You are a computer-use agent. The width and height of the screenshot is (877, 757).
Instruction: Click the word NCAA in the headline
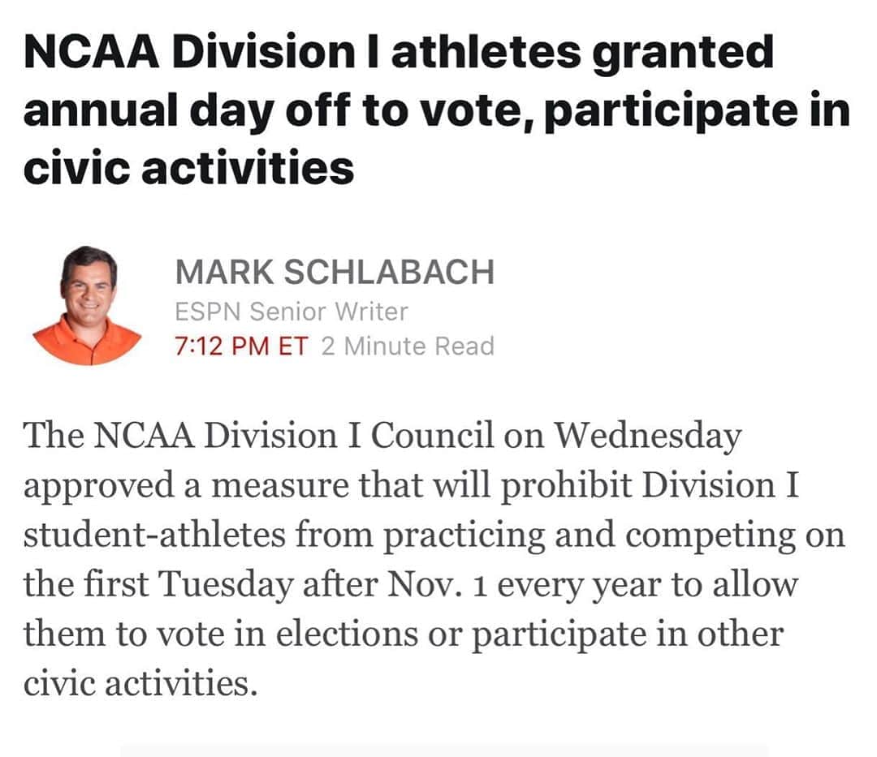click(x=91, y=52)
